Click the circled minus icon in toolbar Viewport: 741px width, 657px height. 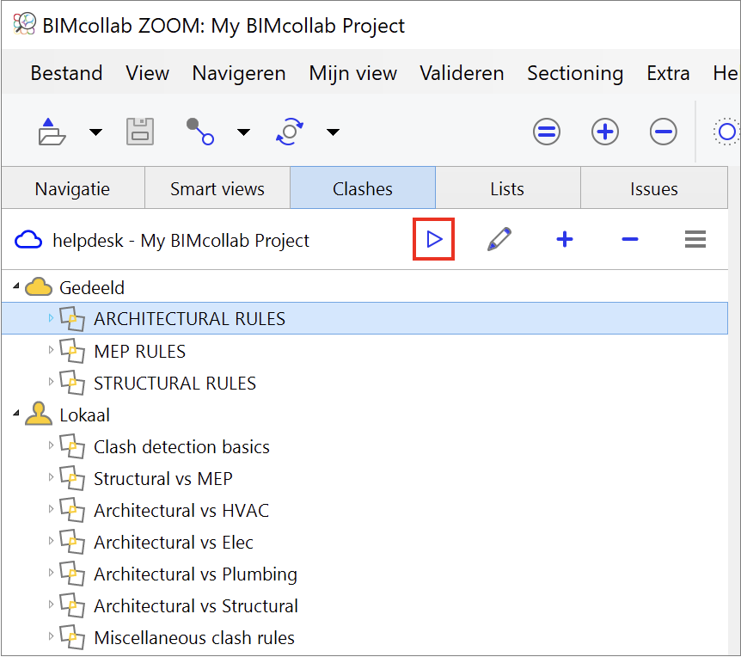663,132
